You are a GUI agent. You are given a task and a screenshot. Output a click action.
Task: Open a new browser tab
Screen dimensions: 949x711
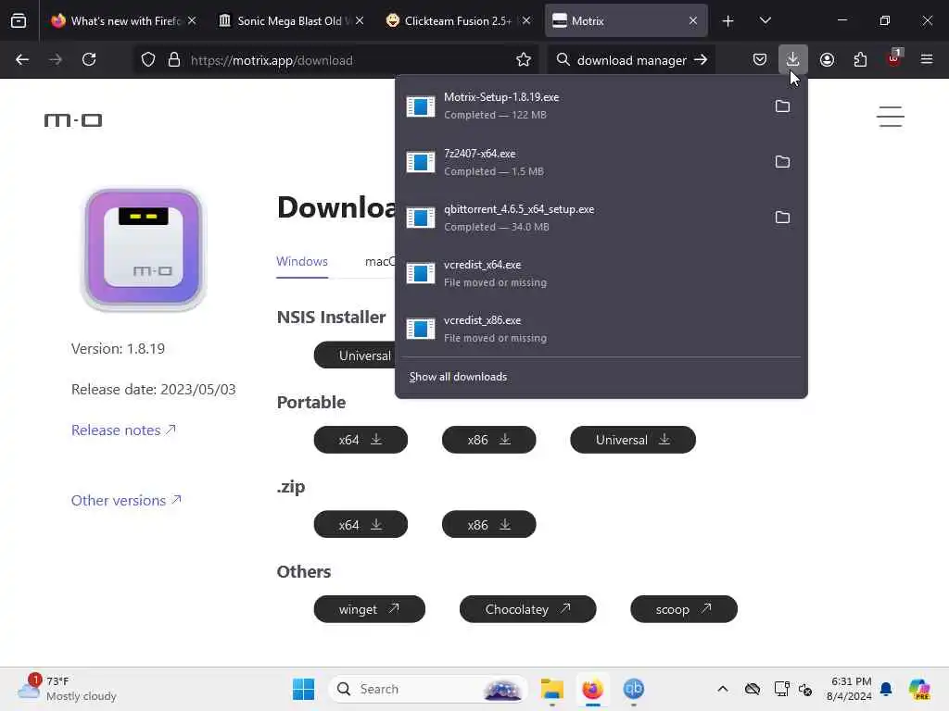coord(728,21)
